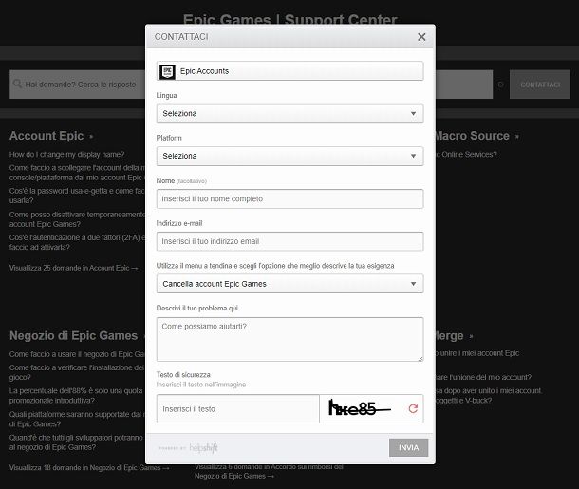
Task: Click the Nome full name field
Action: 289,199
